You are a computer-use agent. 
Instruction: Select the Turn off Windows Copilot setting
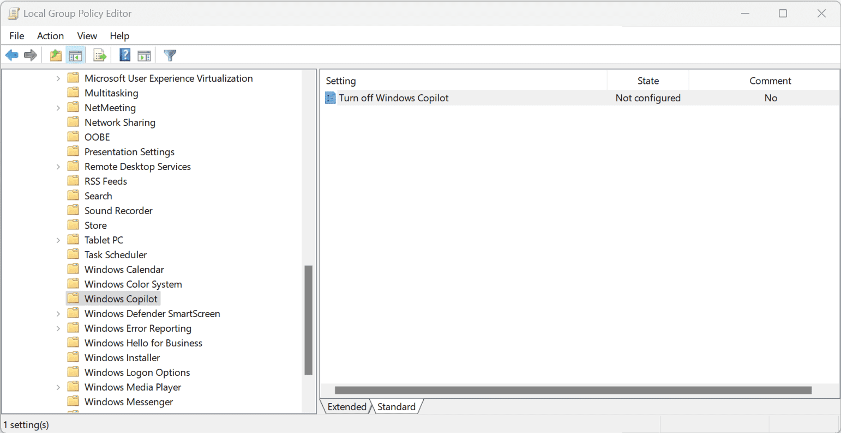click(394, 98)
